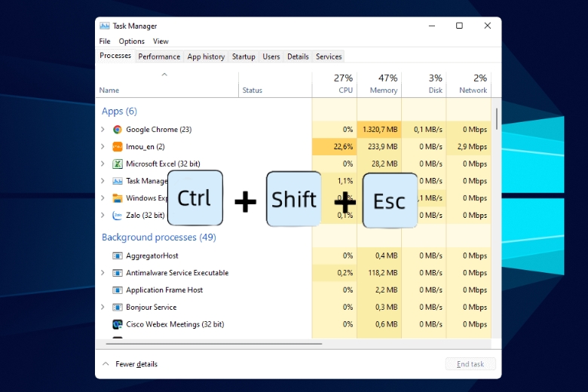Click the vertical scrollbar thumb
The image size is (588, 392).
tap(497, 119)
